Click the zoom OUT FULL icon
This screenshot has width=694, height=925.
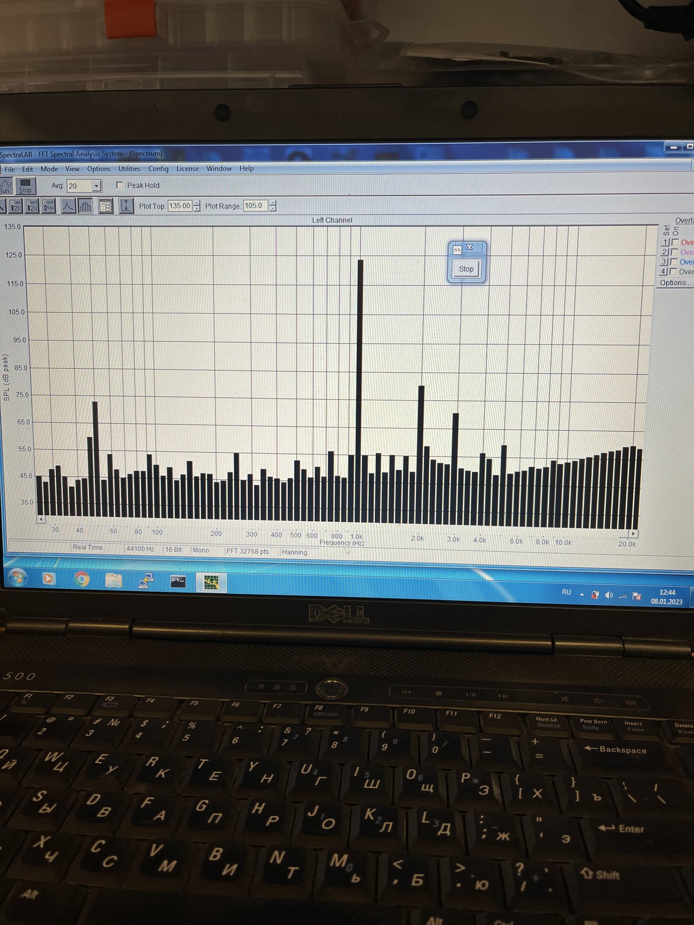pos(49,205)
